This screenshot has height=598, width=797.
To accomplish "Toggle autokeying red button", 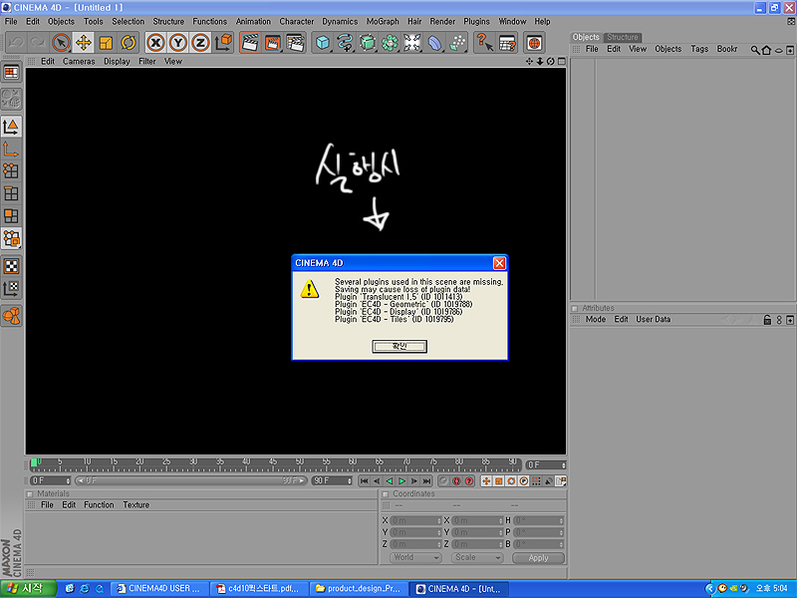I will pos(456,480).
